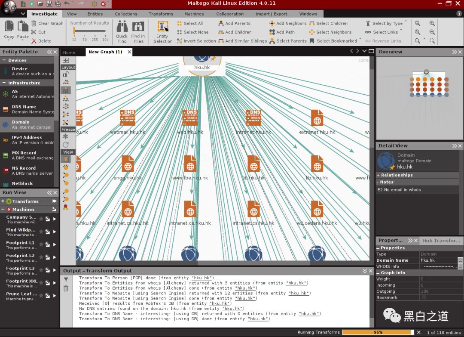The width and height of the screenshot is (464, 337).
Task: Open the Machines ribbon tab
Action: click(194, 14)
